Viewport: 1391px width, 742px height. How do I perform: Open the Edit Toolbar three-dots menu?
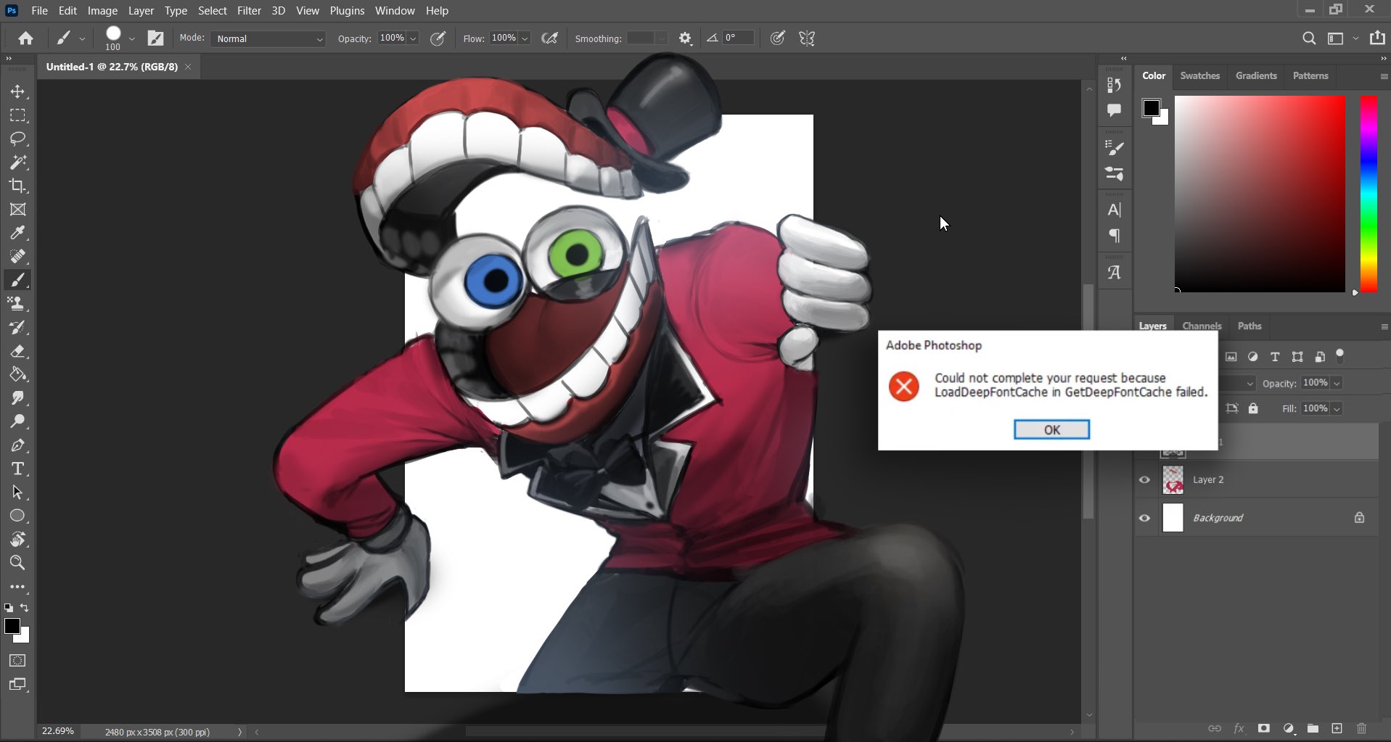pos(17,587)
